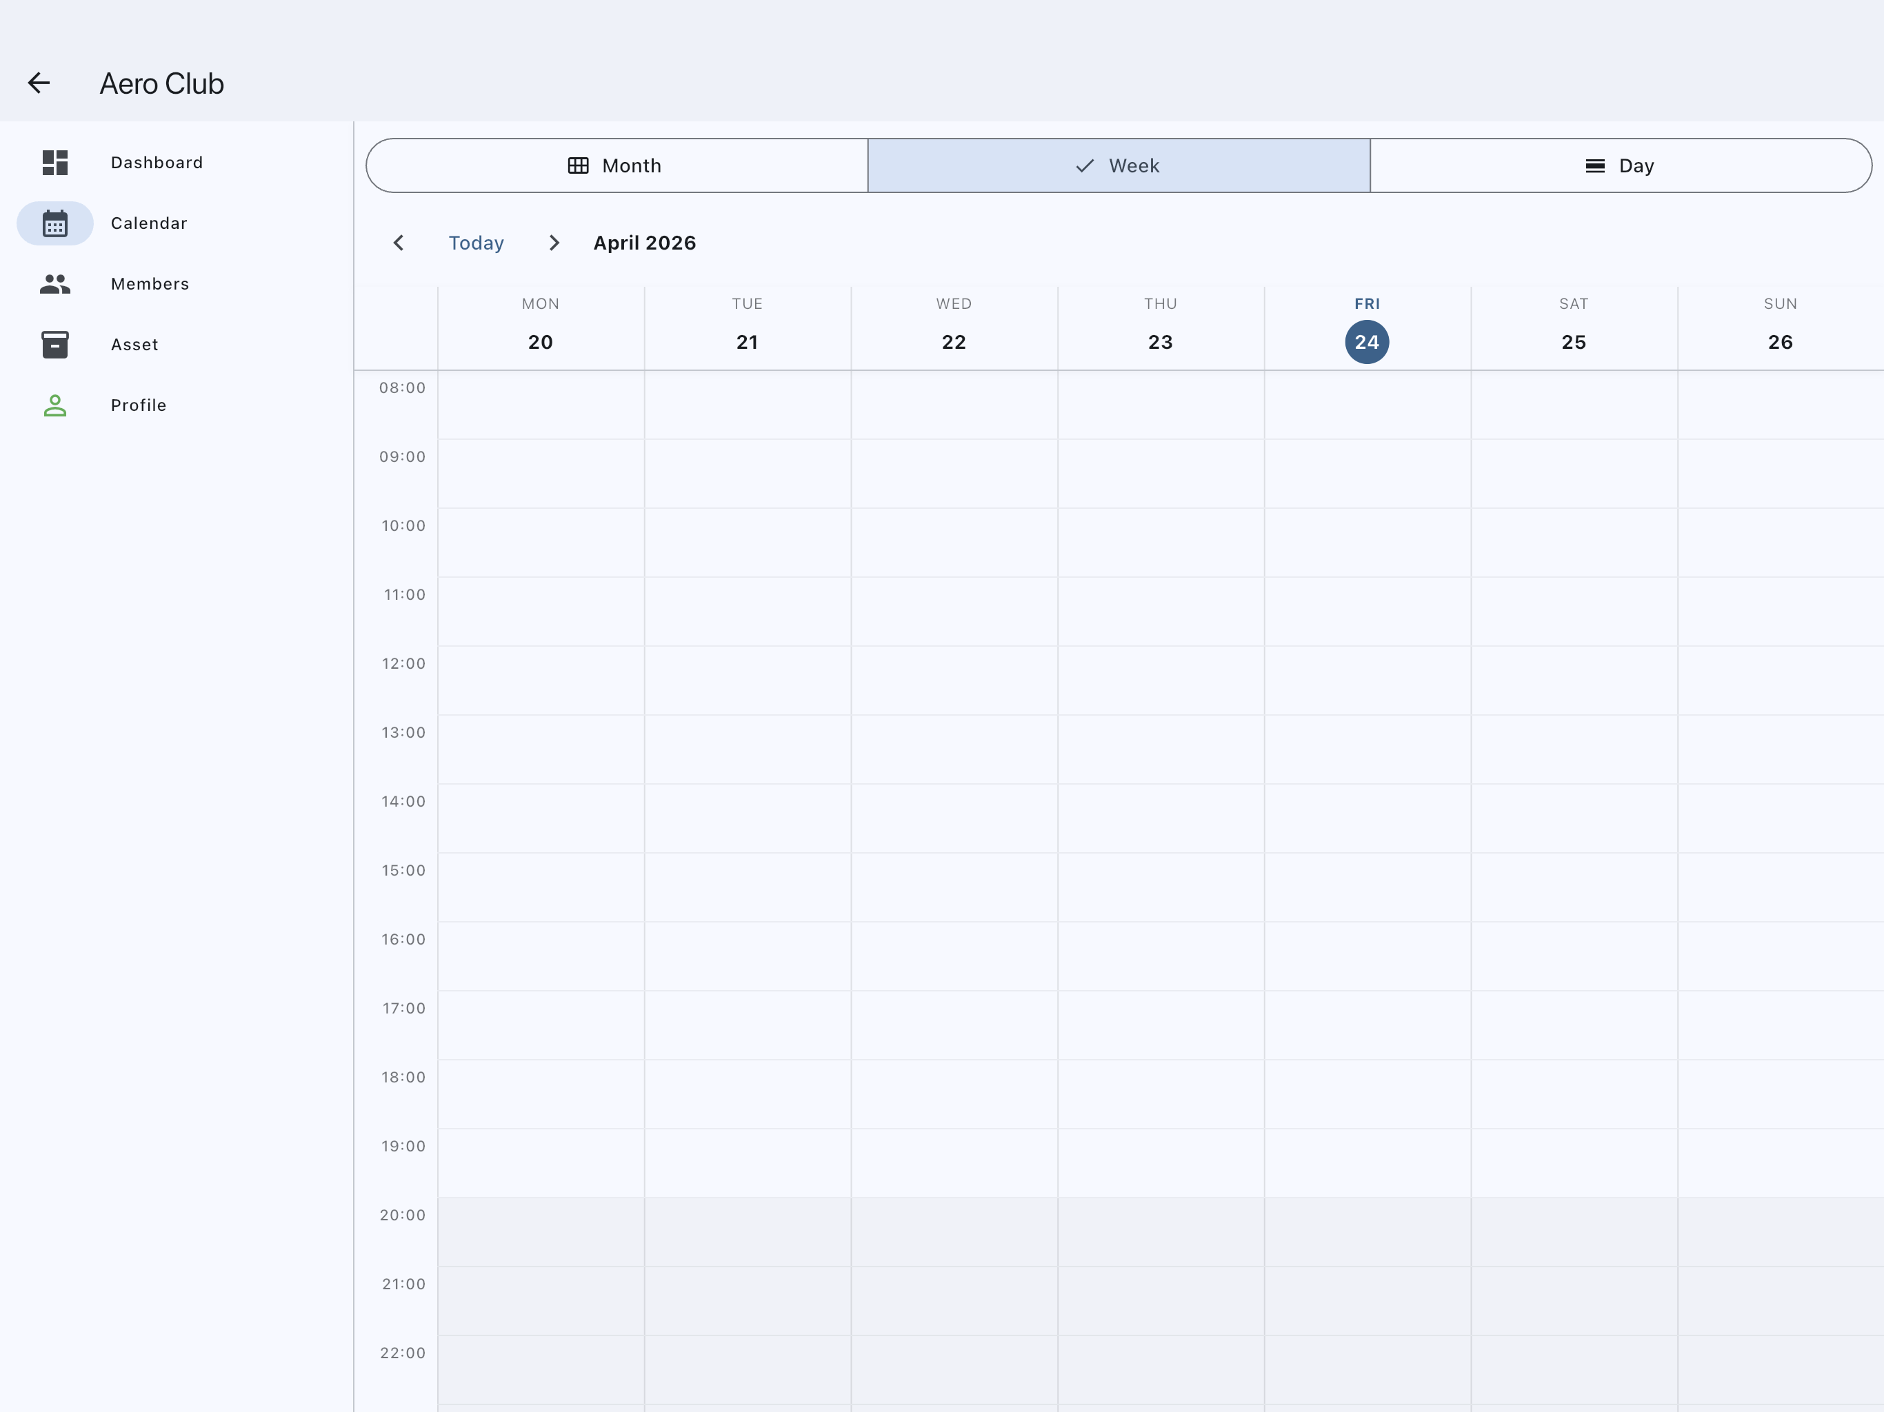Click the Monday 09:00 time slot

(541, 474)
